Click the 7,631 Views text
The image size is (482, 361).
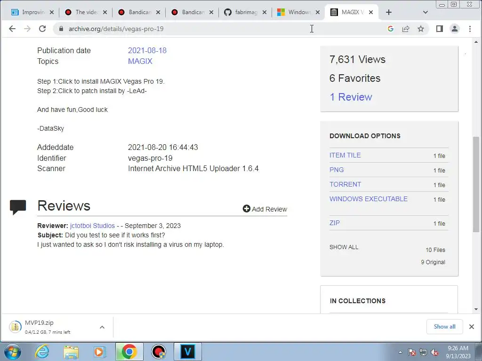pyautogui.click(x=357, y=59)
